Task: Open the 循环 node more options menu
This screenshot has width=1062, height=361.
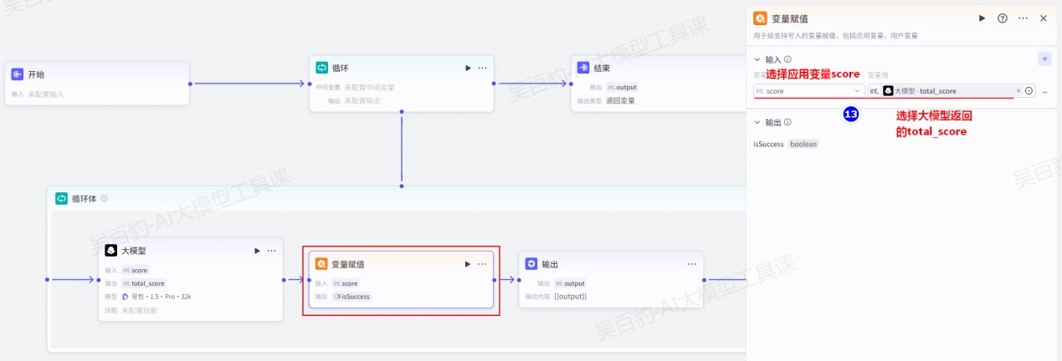Action: pos(483,68)
